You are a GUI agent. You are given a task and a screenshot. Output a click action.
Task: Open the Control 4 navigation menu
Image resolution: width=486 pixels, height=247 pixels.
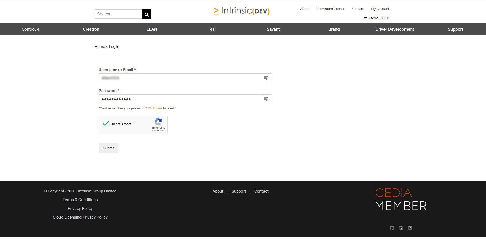click(30, 29)
